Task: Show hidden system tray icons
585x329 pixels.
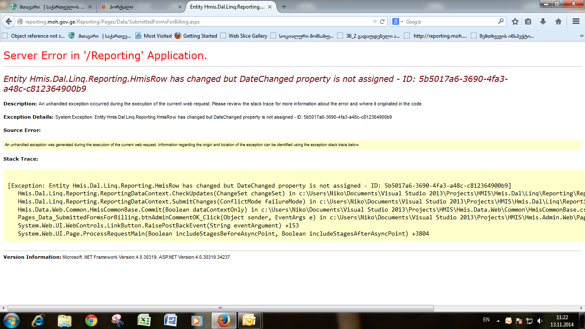Action: click(498, 320)
